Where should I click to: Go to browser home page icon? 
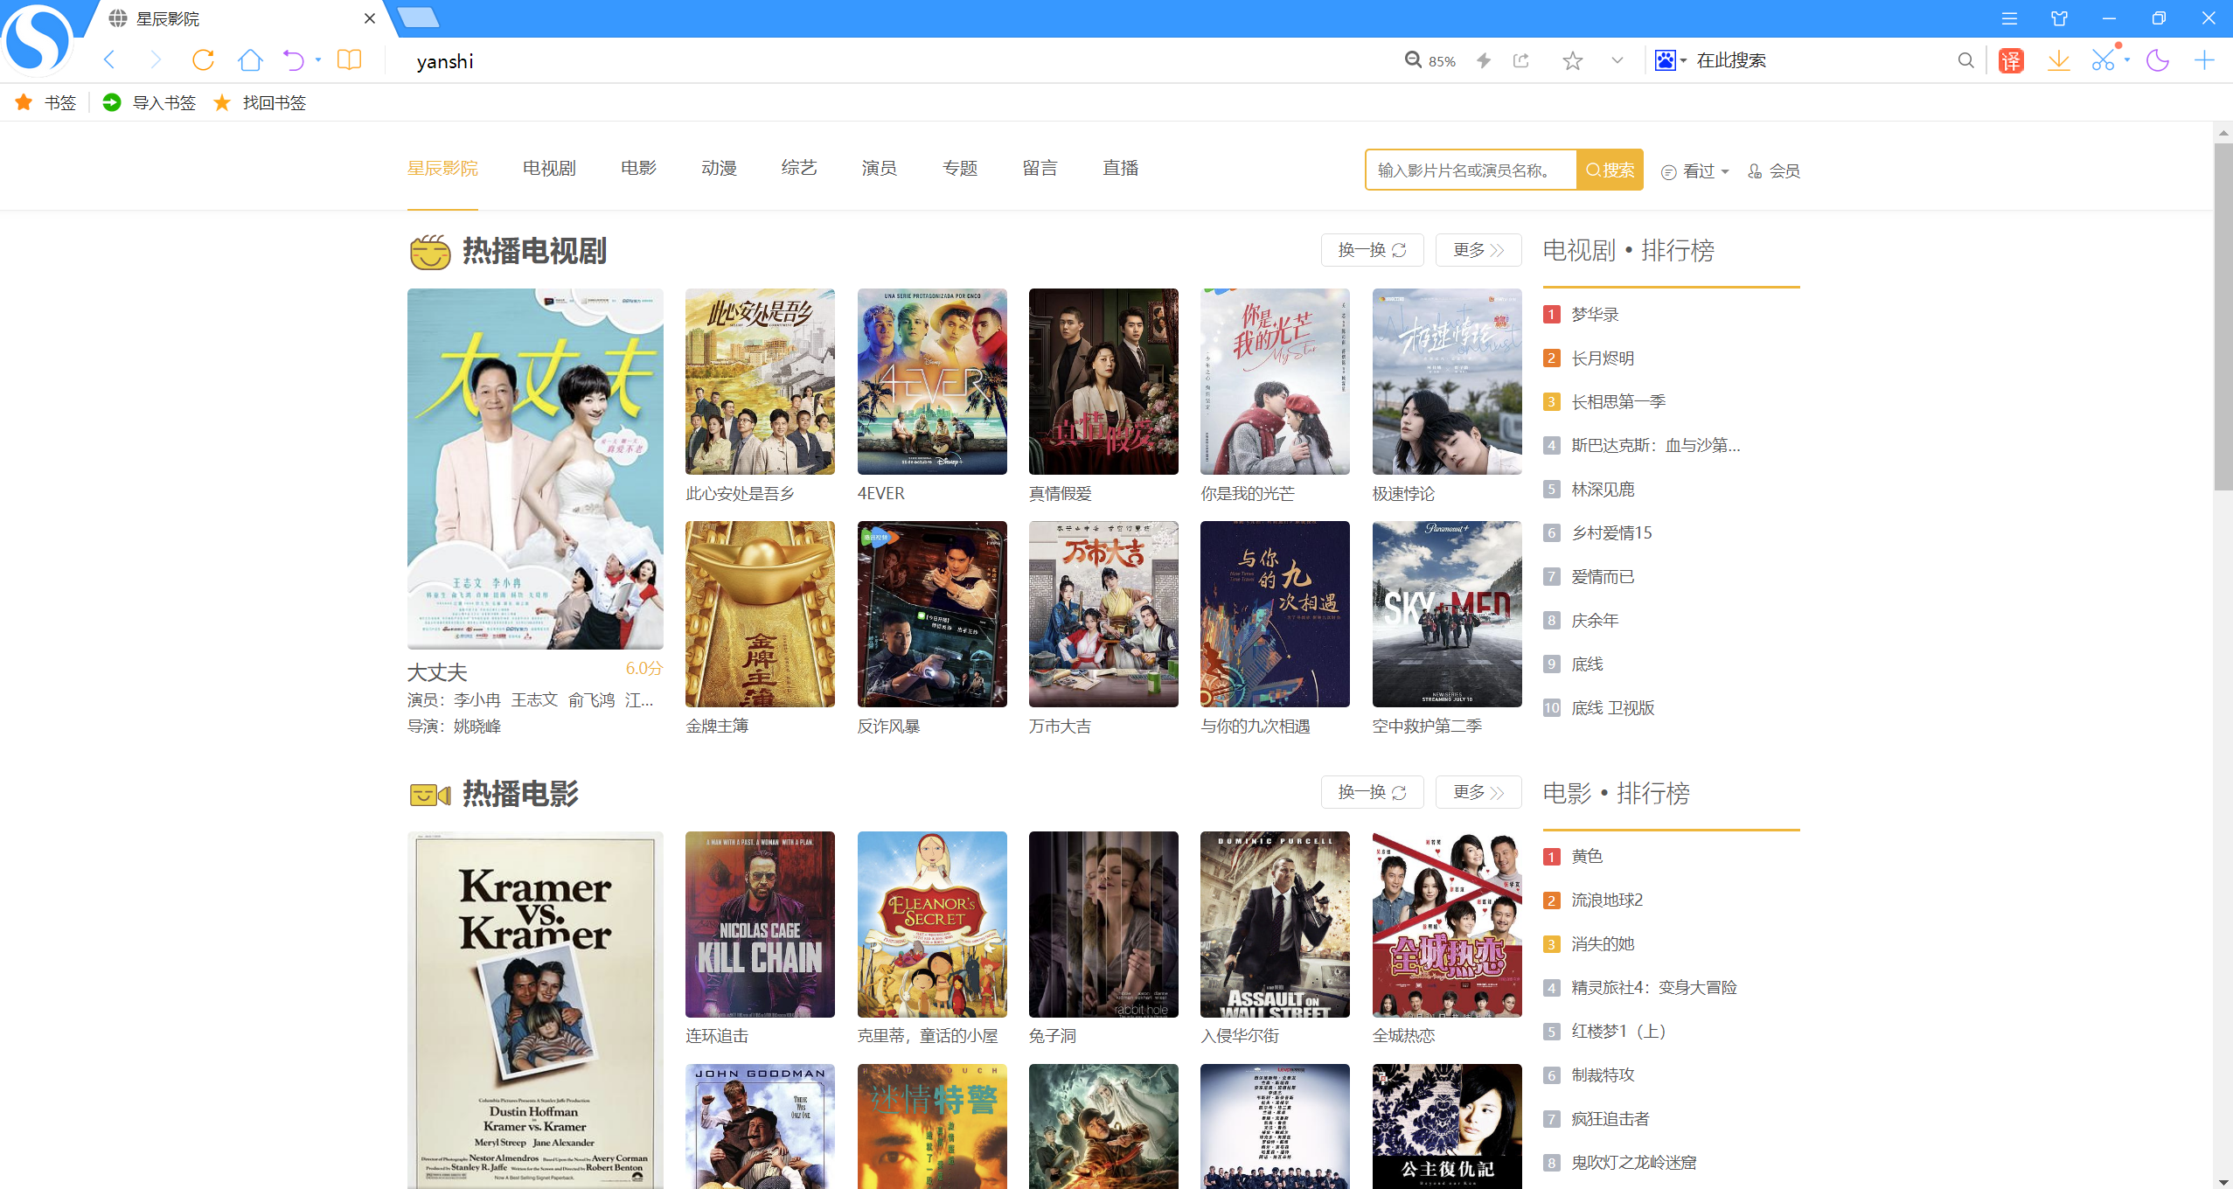tap(250, 60)
